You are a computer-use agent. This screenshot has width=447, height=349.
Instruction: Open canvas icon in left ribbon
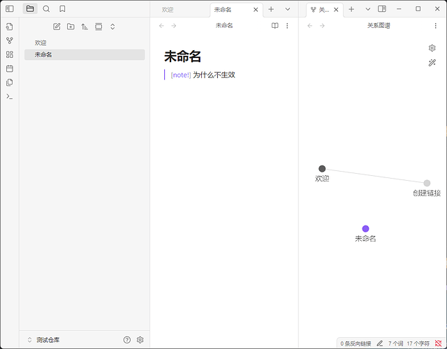coord(10,54)
